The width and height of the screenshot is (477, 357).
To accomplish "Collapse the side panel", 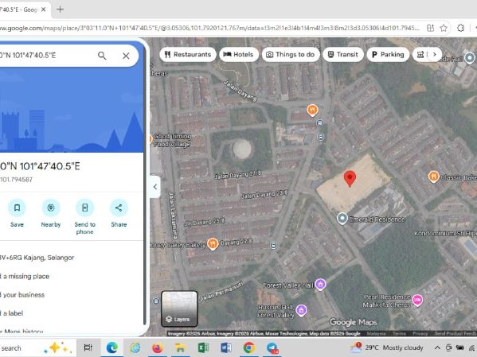I will [155, 187].
